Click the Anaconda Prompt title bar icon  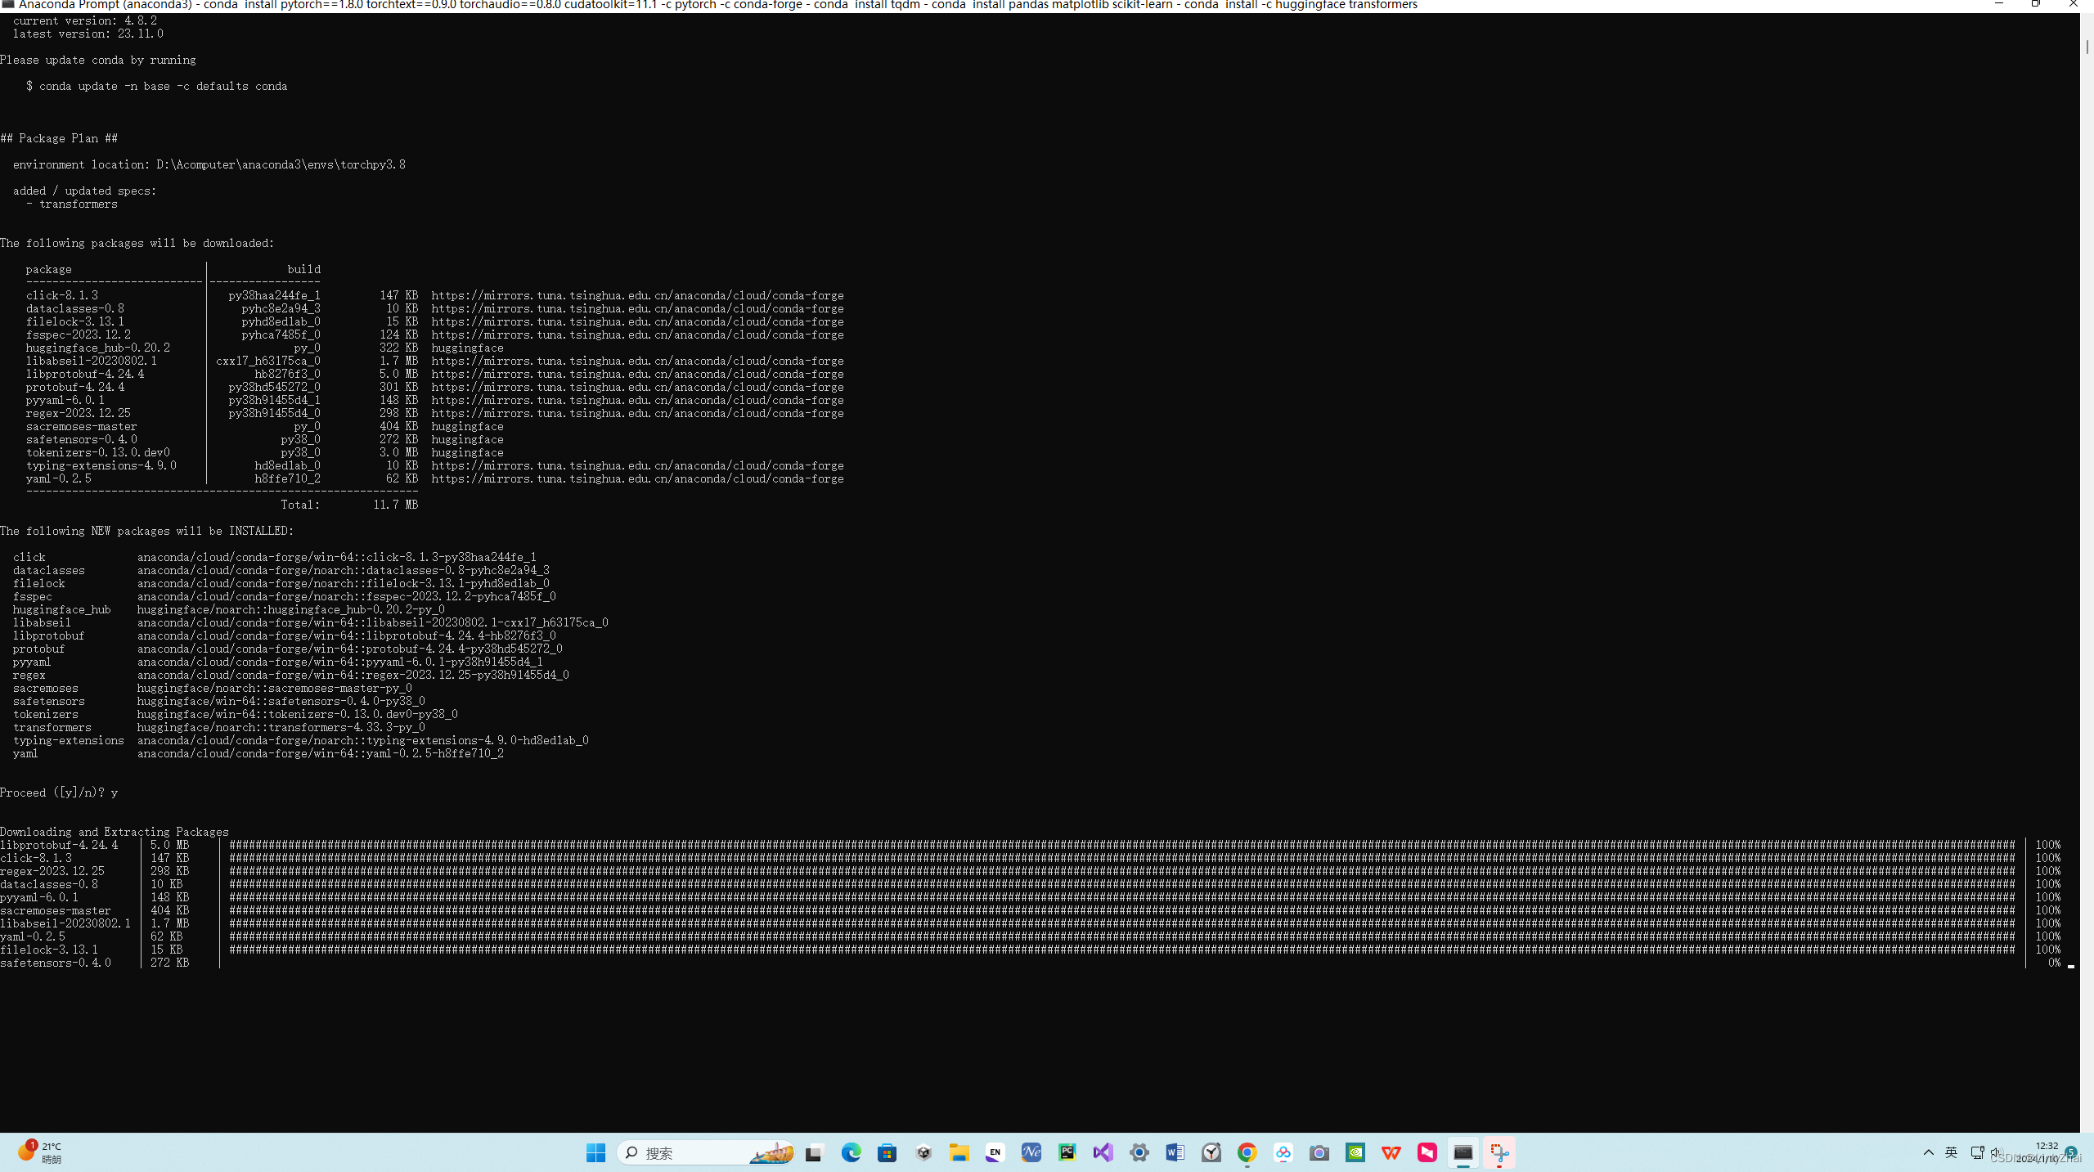[x=8, y=5]
